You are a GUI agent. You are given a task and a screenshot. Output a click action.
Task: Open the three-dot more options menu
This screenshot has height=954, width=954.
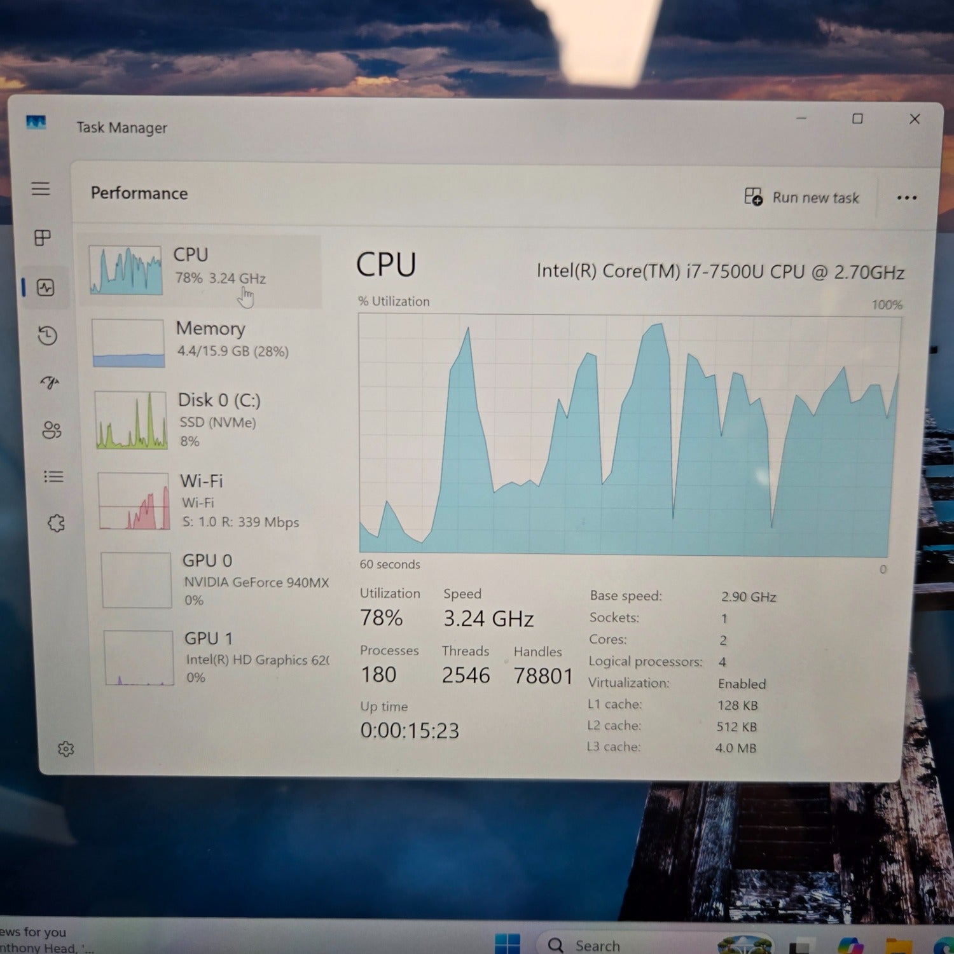907,198
